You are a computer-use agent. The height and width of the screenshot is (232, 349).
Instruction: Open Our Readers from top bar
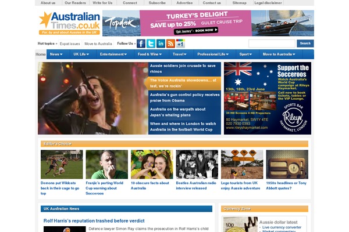pyautogui.click(x=75, y=3)
